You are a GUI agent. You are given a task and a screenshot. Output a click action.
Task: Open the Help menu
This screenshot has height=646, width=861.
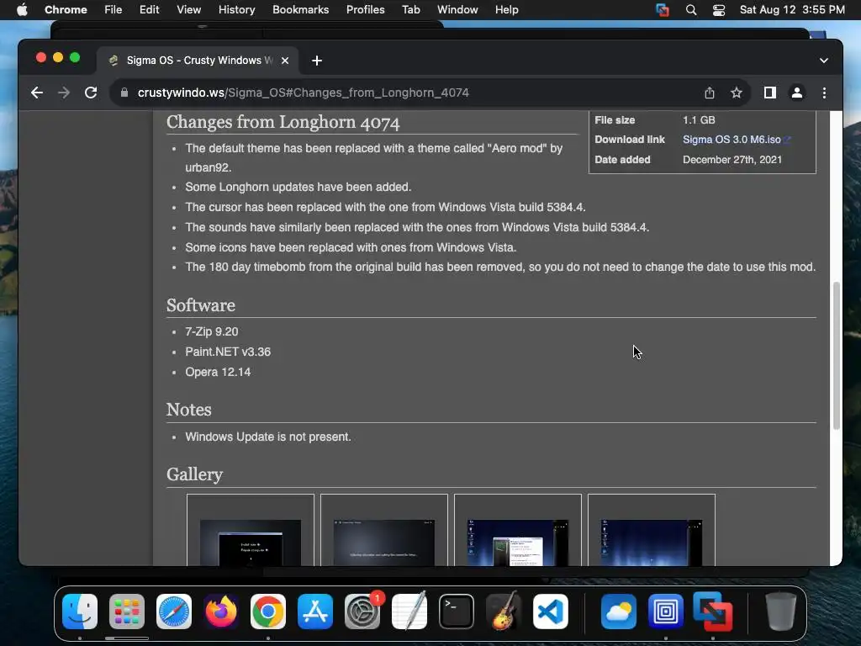pyautogui.click(x=506, y=10)
